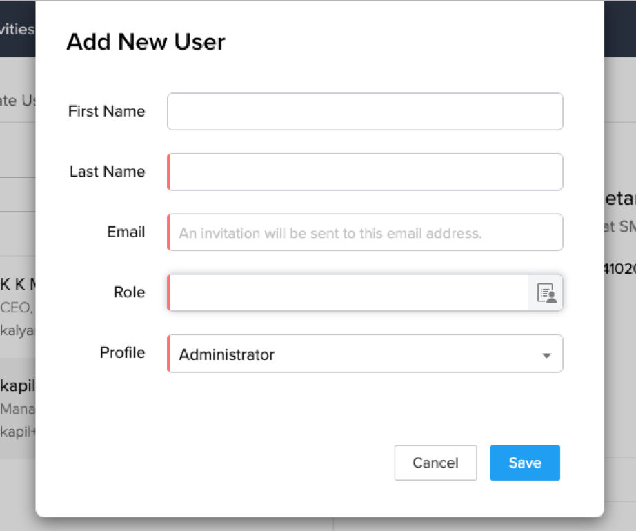Click into the Last Name text box
Viewport: 636px width, 531px height.
[365, 172]
